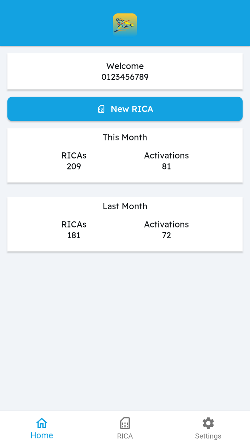Image resolution: width=250 pixels, height=445 pixels.
Task: Tap the Welcome card
Action: [x=125, y=71]
